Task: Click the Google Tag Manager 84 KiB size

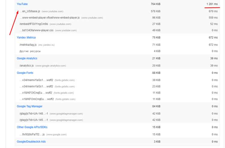Action: (156, 106)
